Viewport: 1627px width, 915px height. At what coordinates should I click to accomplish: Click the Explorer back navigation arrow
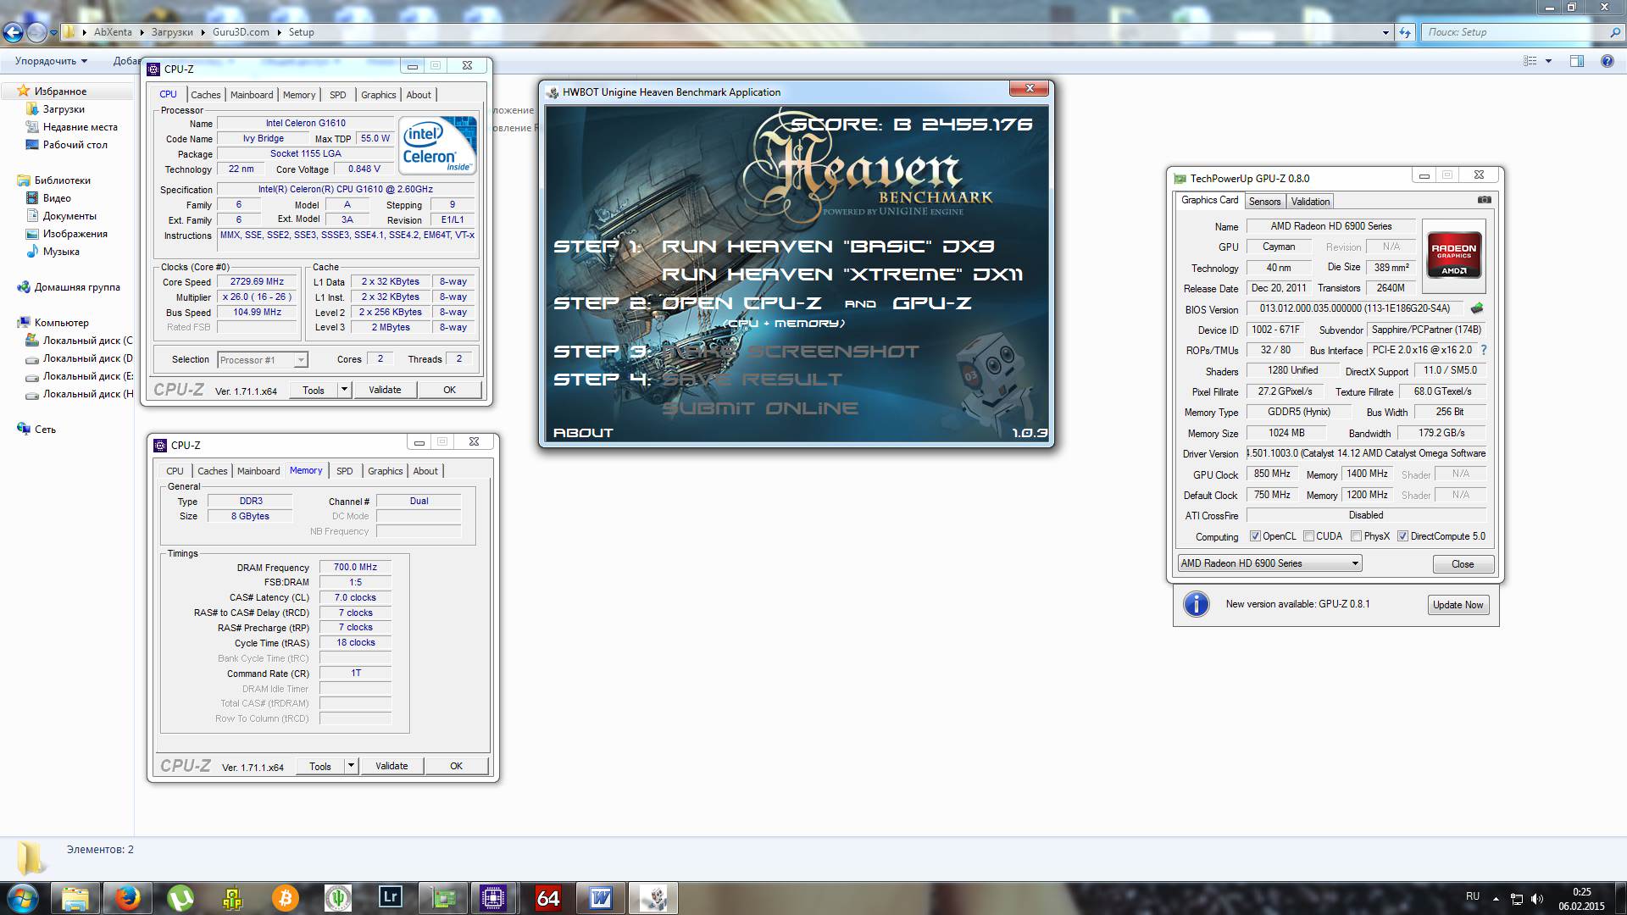click(x=13, y=32)
